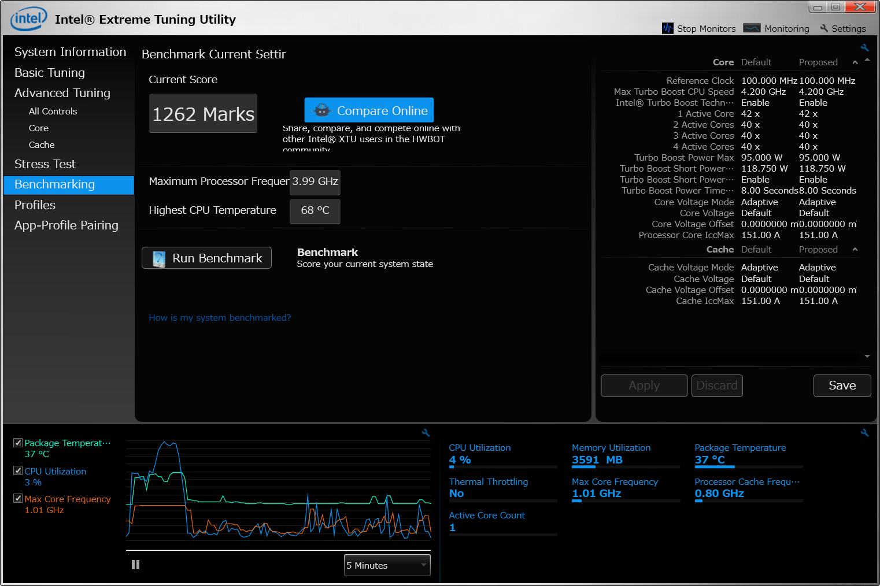
Task: Click wrench icon above monitoring graph
Action: [426, 433]
